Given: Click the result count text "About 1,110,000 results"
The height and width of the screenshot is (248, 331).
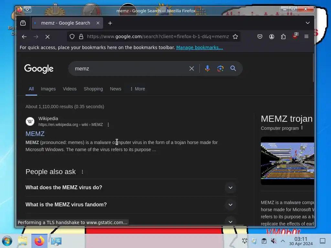Looking at the screenshot, I should point(48,107).
